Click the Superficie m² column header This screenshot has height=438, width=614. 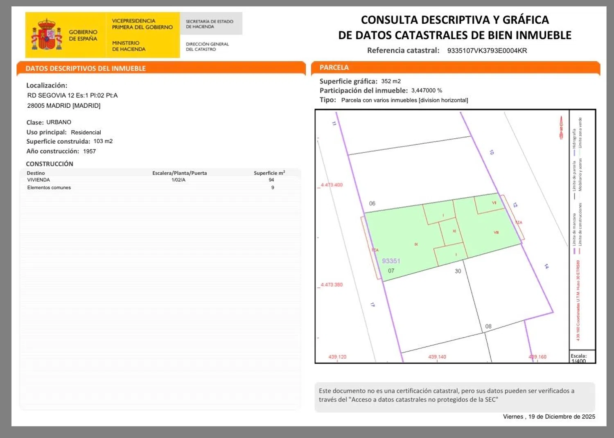269,173
